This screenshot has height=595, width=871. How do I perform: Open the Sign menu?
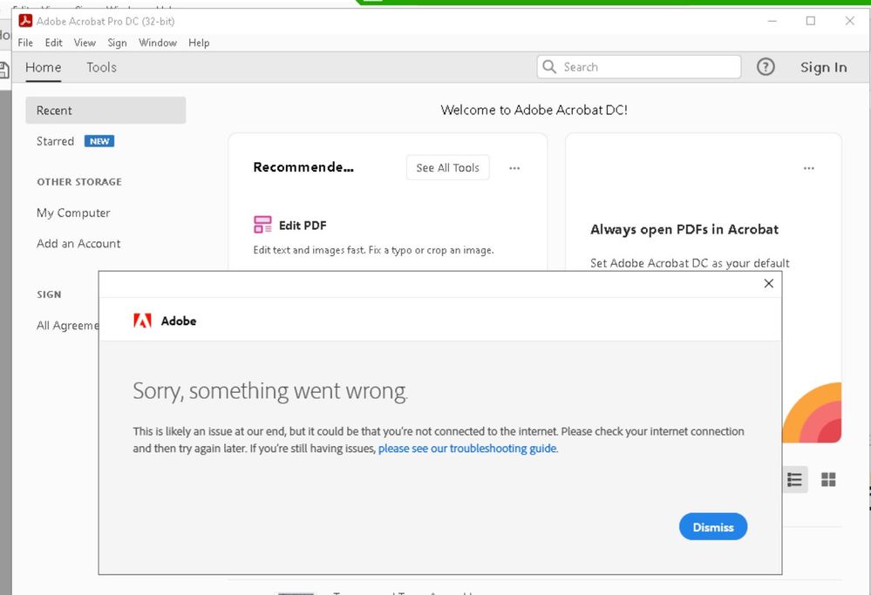tap(117, 42)
